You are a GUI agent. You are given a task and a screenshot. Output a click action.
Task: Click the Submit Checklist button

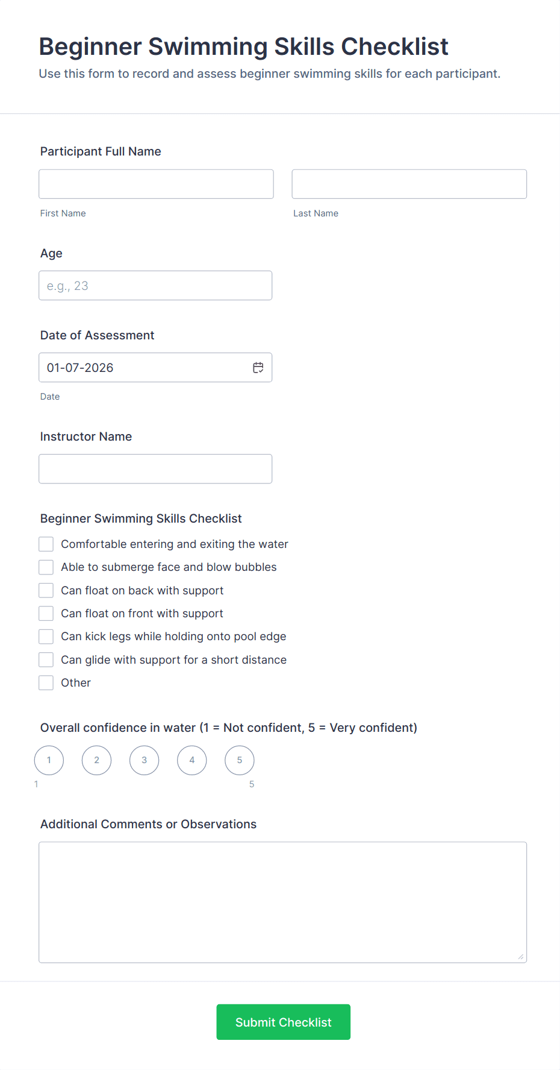pyautogui.click(x=283, y=1022)
